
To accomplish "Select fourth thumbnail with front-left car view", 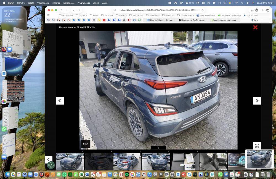I will [x=156, y=162].
